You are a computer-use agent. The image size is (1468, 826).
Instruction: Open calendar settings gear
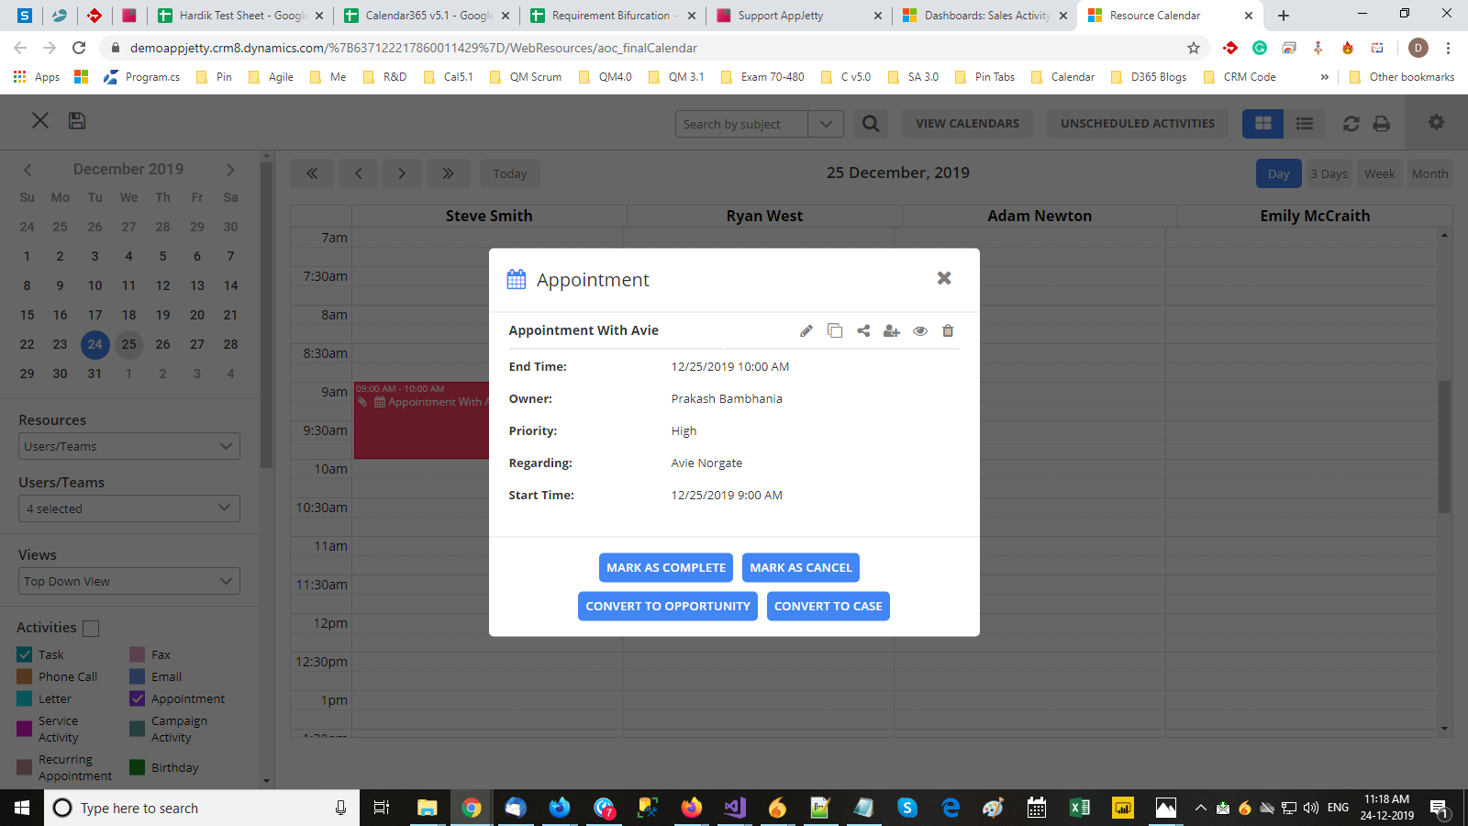click(x=1436, y=121)
